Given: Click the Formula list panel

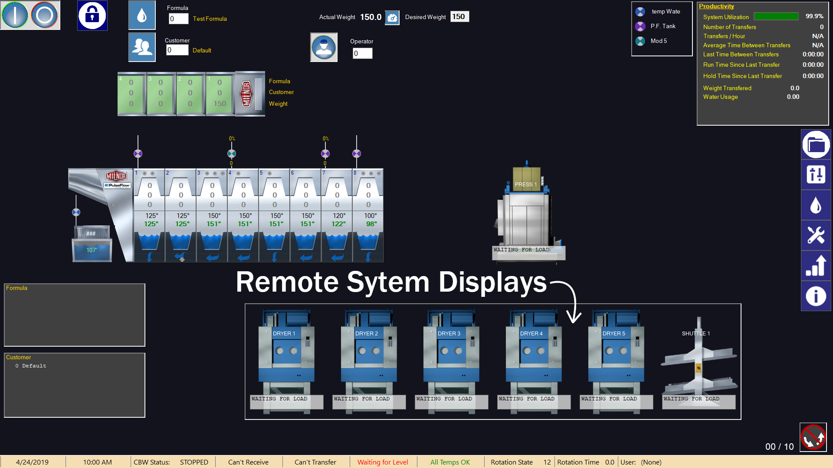Looking at the screenshot, I should [x=75, y=315].
